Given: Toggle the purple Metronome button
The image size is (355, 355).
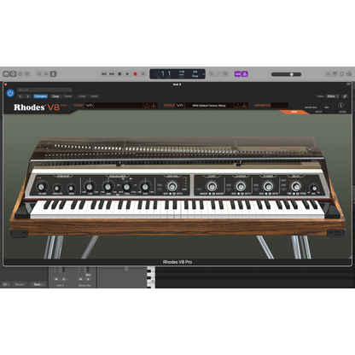Looking at the screenshot, I should [245, 74].
